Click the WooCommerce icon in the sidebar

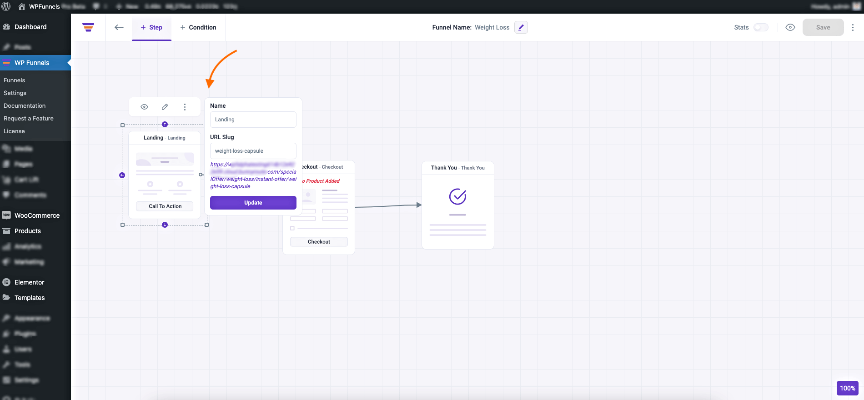click(6, 215)
